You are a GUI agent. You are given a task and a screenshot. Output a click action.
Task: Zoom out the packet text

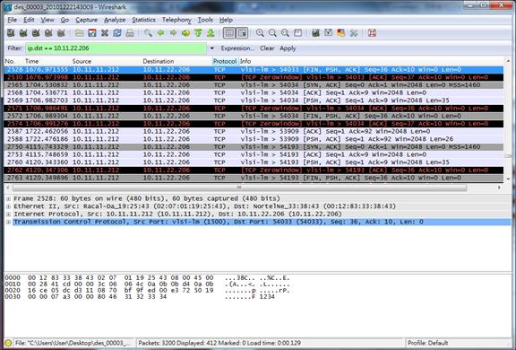272,33
